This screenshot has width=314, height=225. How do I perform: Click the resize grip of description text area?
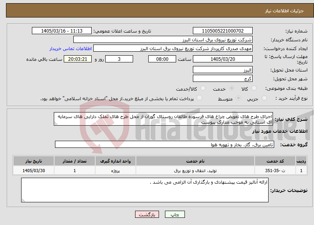click(56, 124)
